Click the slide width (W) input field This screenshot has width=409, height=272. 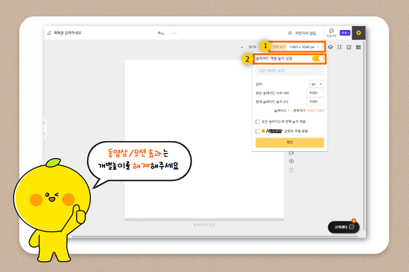315,93
